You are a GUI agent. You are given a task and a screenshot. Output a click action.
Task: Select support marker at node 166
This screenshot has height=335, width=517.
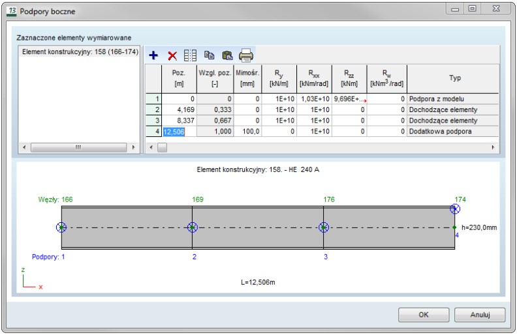coord(61,227)
